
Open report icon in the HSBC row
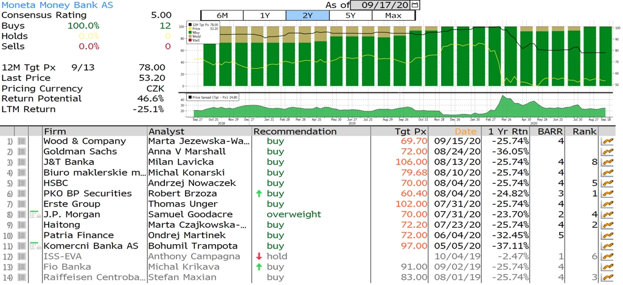point(22,183)
